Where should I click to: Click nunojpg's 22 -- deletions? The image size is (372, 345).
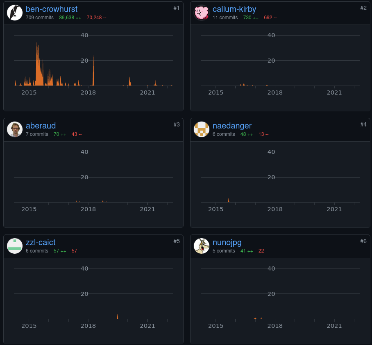coord(263,251)
